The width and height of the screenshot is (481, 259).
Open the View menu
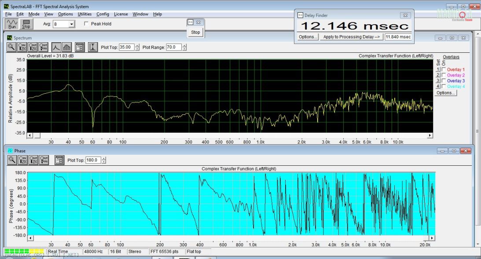pyautogui.click(x=48, y=14)
